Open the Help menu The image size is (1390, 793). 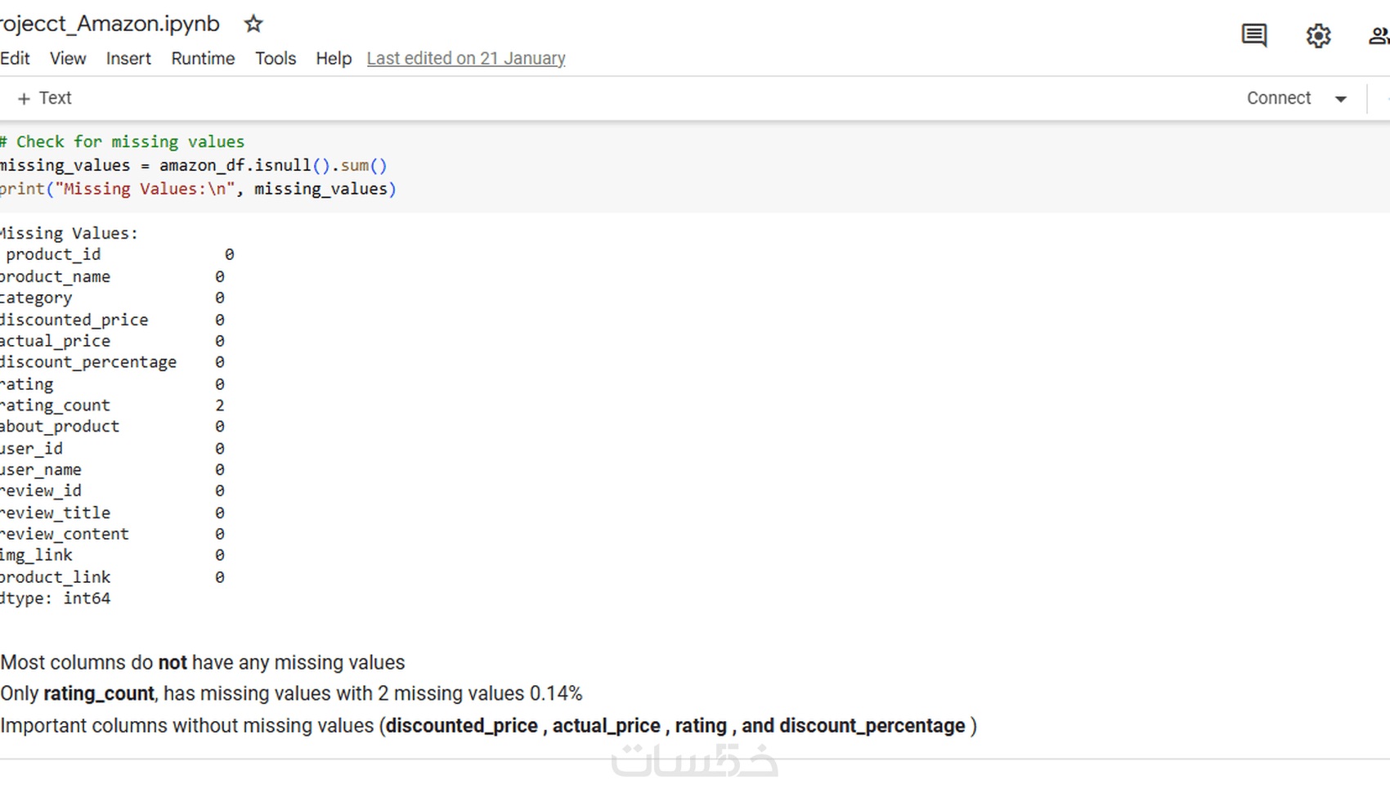334,59
